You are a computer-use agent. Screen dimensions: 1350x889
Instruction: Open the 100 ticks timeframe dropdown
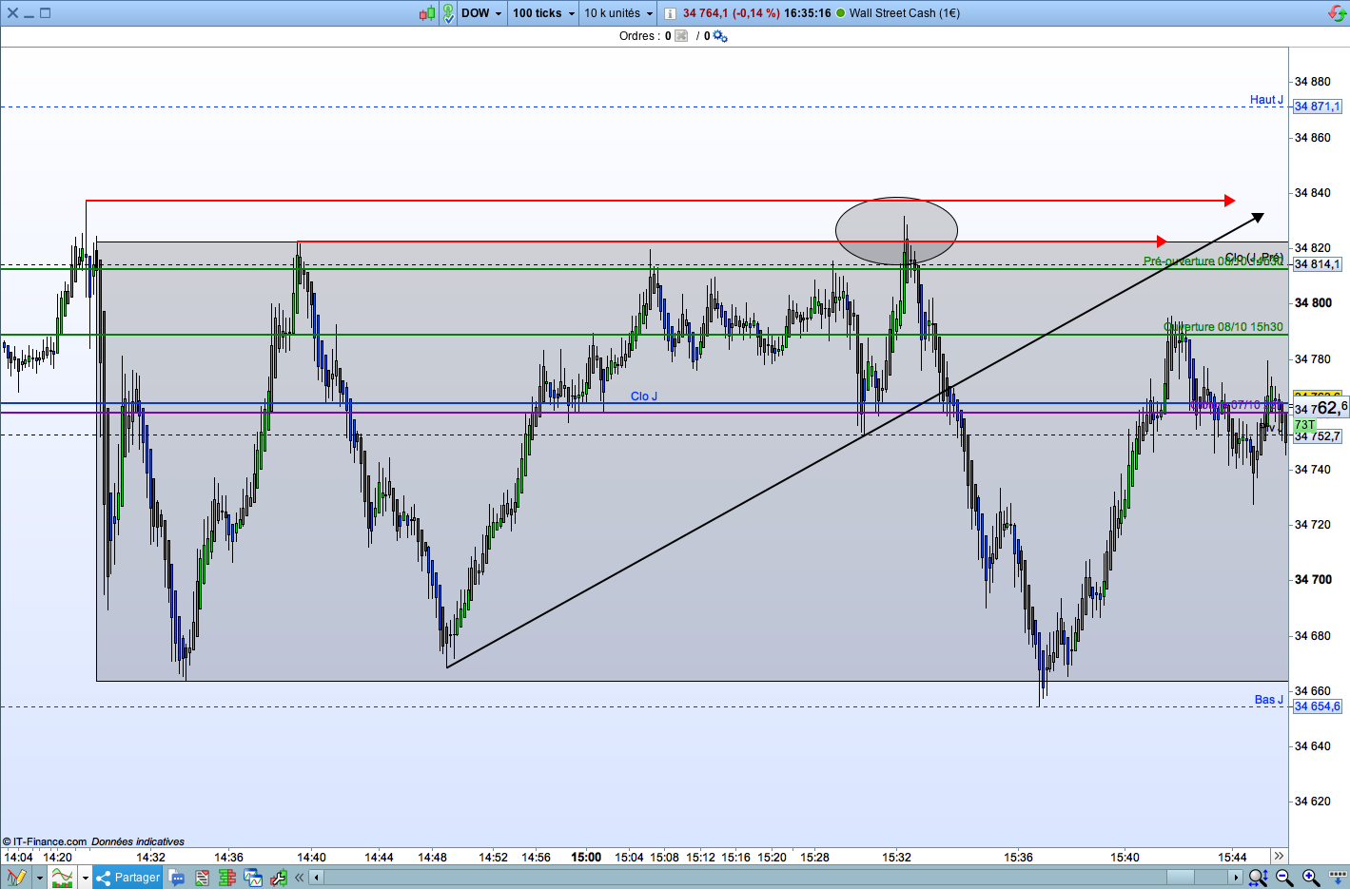click(x=544, y=13)
